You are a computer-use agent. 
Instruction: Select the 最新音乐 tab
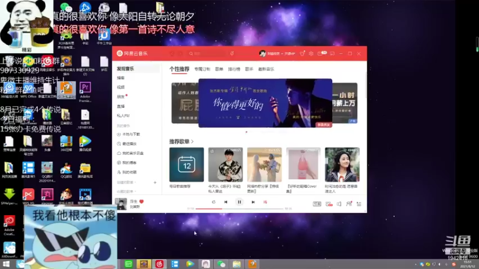[266, 69]
